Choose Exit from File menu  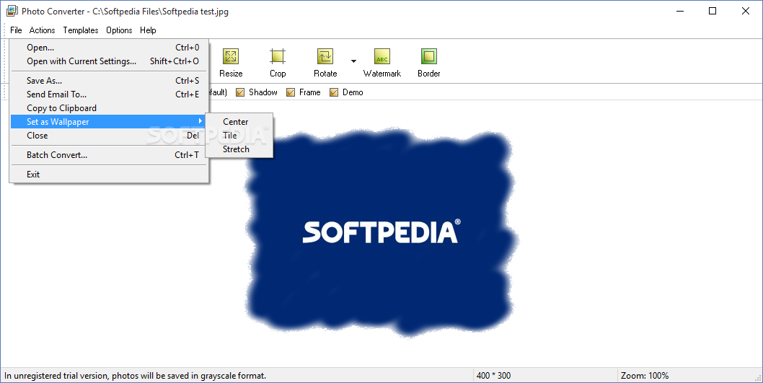110,175
